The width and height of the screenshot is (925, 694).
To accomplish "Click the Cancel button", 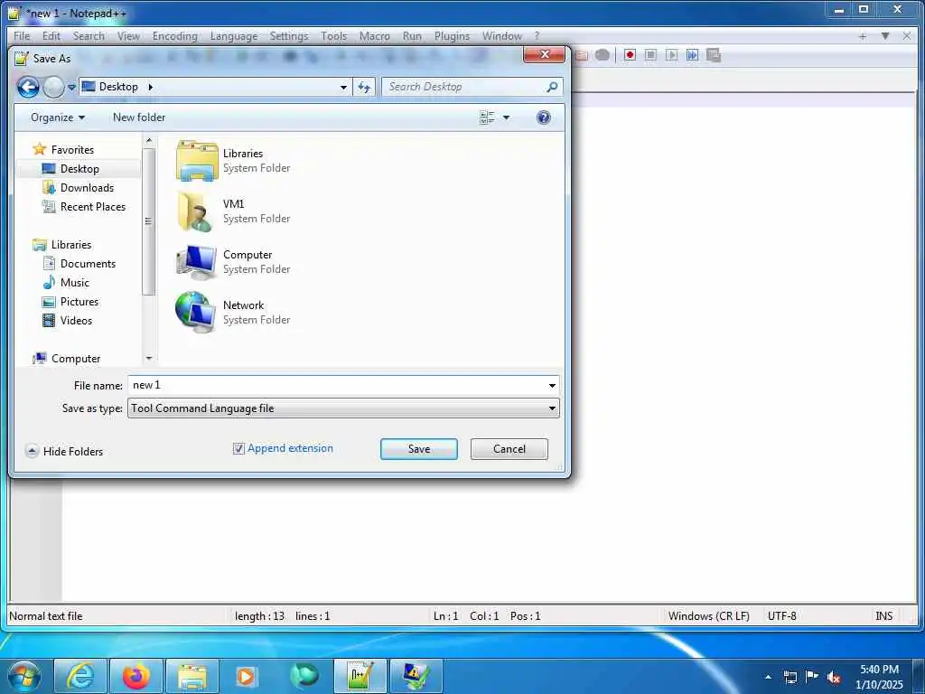I will pyautogui.click(x=509, y=449).
